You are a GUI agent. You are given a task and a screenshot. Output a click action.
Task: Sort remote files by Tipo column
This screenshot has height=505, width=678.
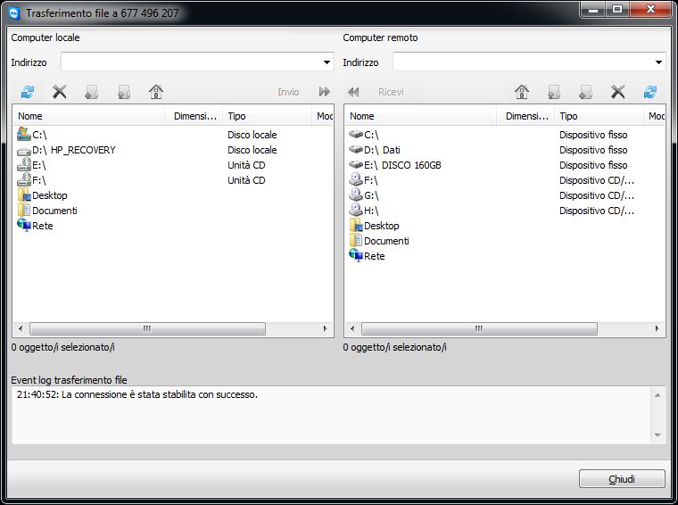(x=598, y=116)
